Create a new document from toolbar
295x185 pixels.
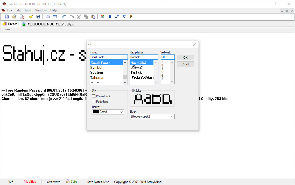pyautogui.click(x=7, y=17)
